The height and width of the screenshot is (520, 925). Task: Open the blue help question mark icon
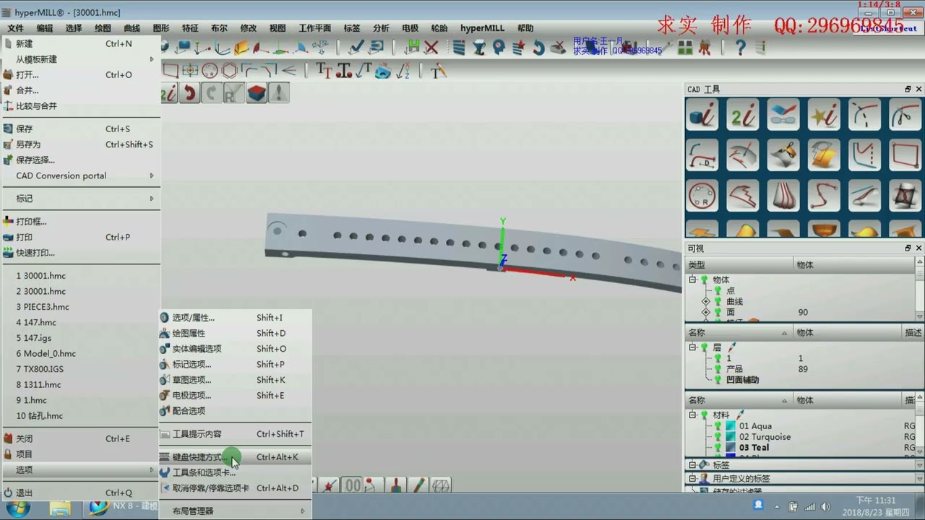740,48
